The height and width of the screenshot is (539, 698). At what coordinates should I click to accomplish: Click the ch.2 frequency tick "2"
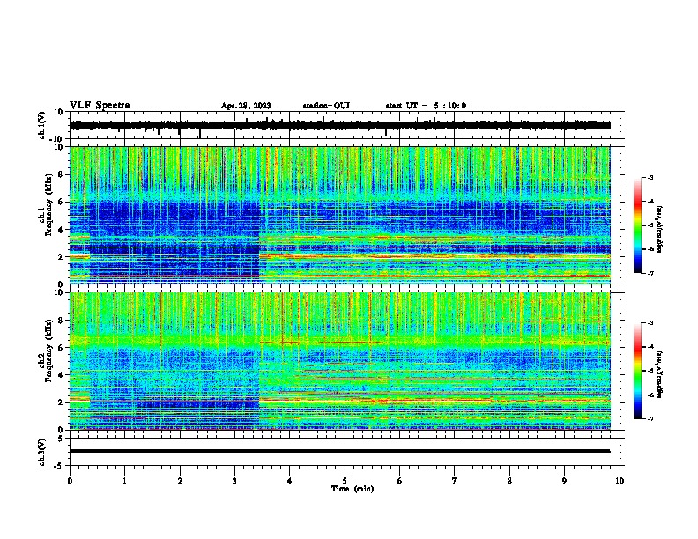coord(61,402)
